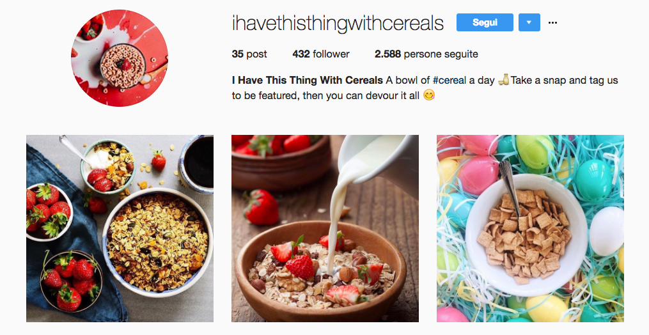This screenshot has width=649, height=335.
Task: Follow the account with Segui button
Action: pyautogui.click(x=485, y=22)
